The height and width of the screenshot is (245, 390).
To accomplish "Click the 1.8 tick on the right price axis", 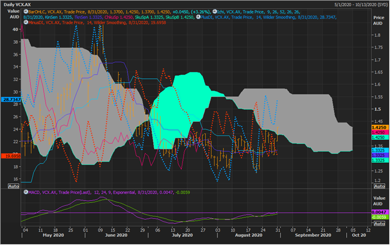I will pos(377,35).
